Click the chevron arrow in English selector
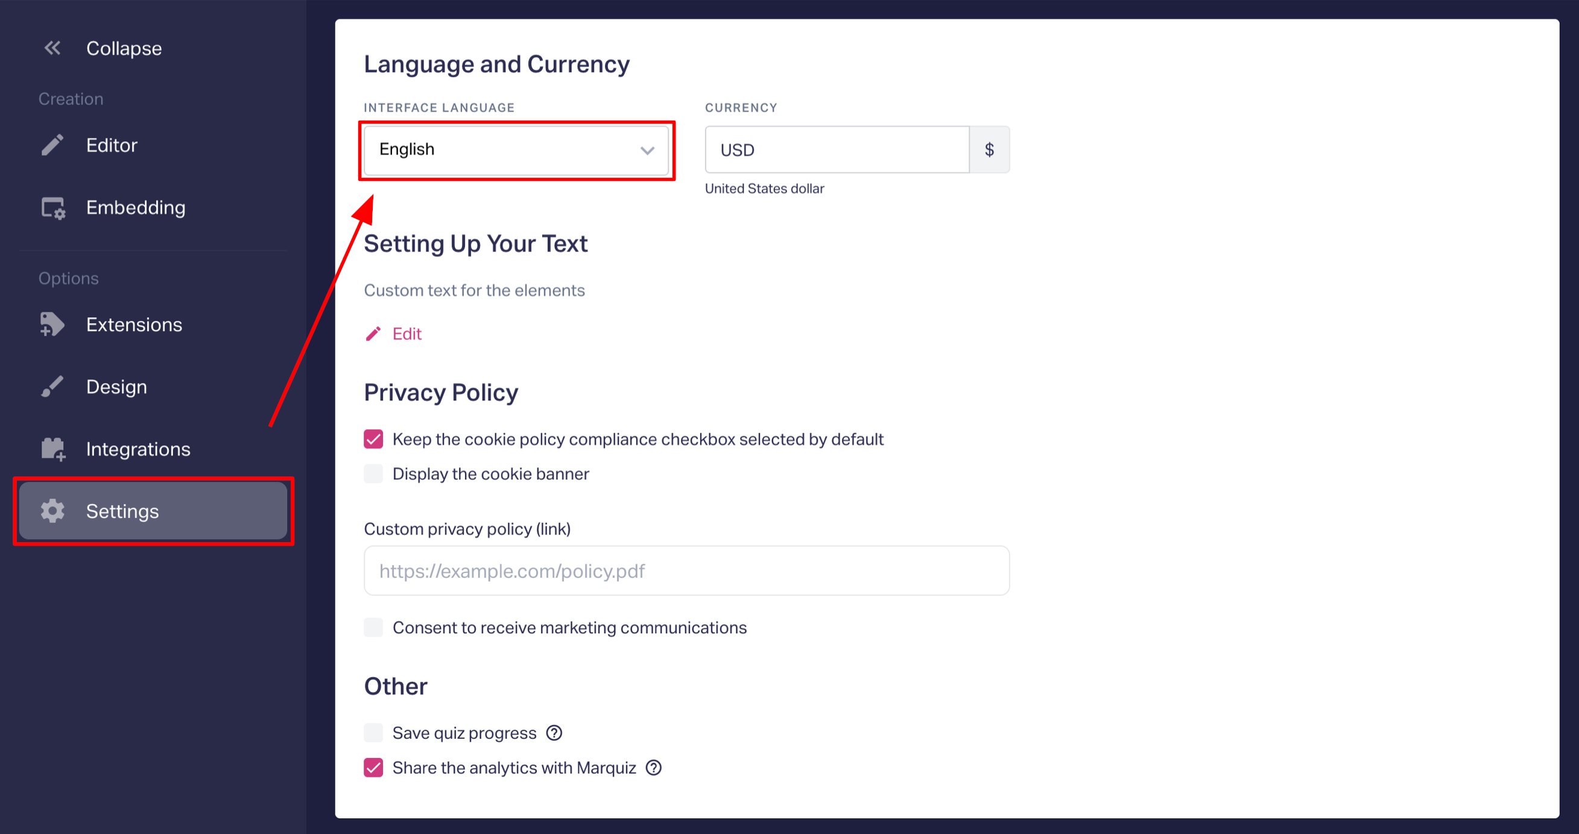The width and height of the screenshot is (1579, 834). [647, 151]
